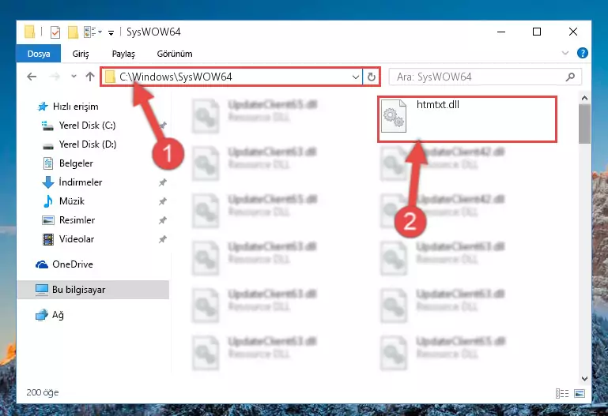
Task: Unpin İndirmeler using its pin icon
Action: pos(163,182)
